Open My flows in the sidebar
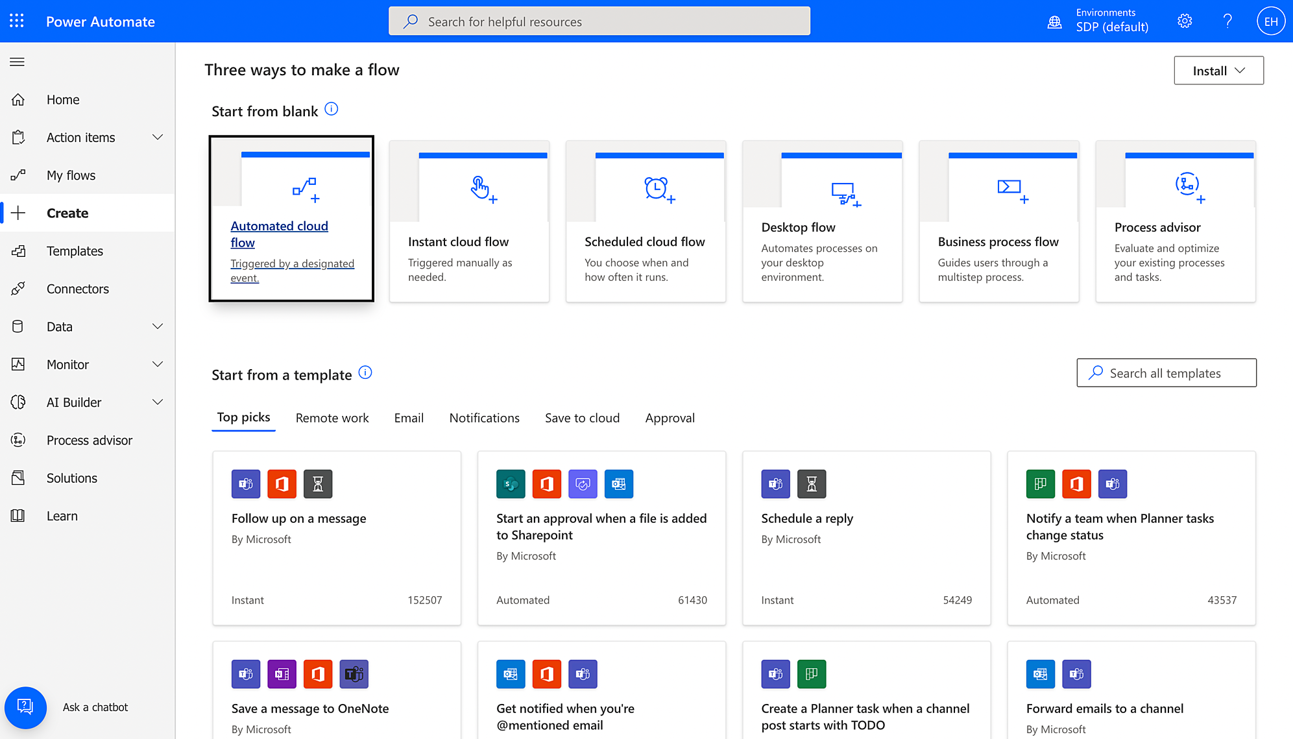 click(x=88, y=175)
